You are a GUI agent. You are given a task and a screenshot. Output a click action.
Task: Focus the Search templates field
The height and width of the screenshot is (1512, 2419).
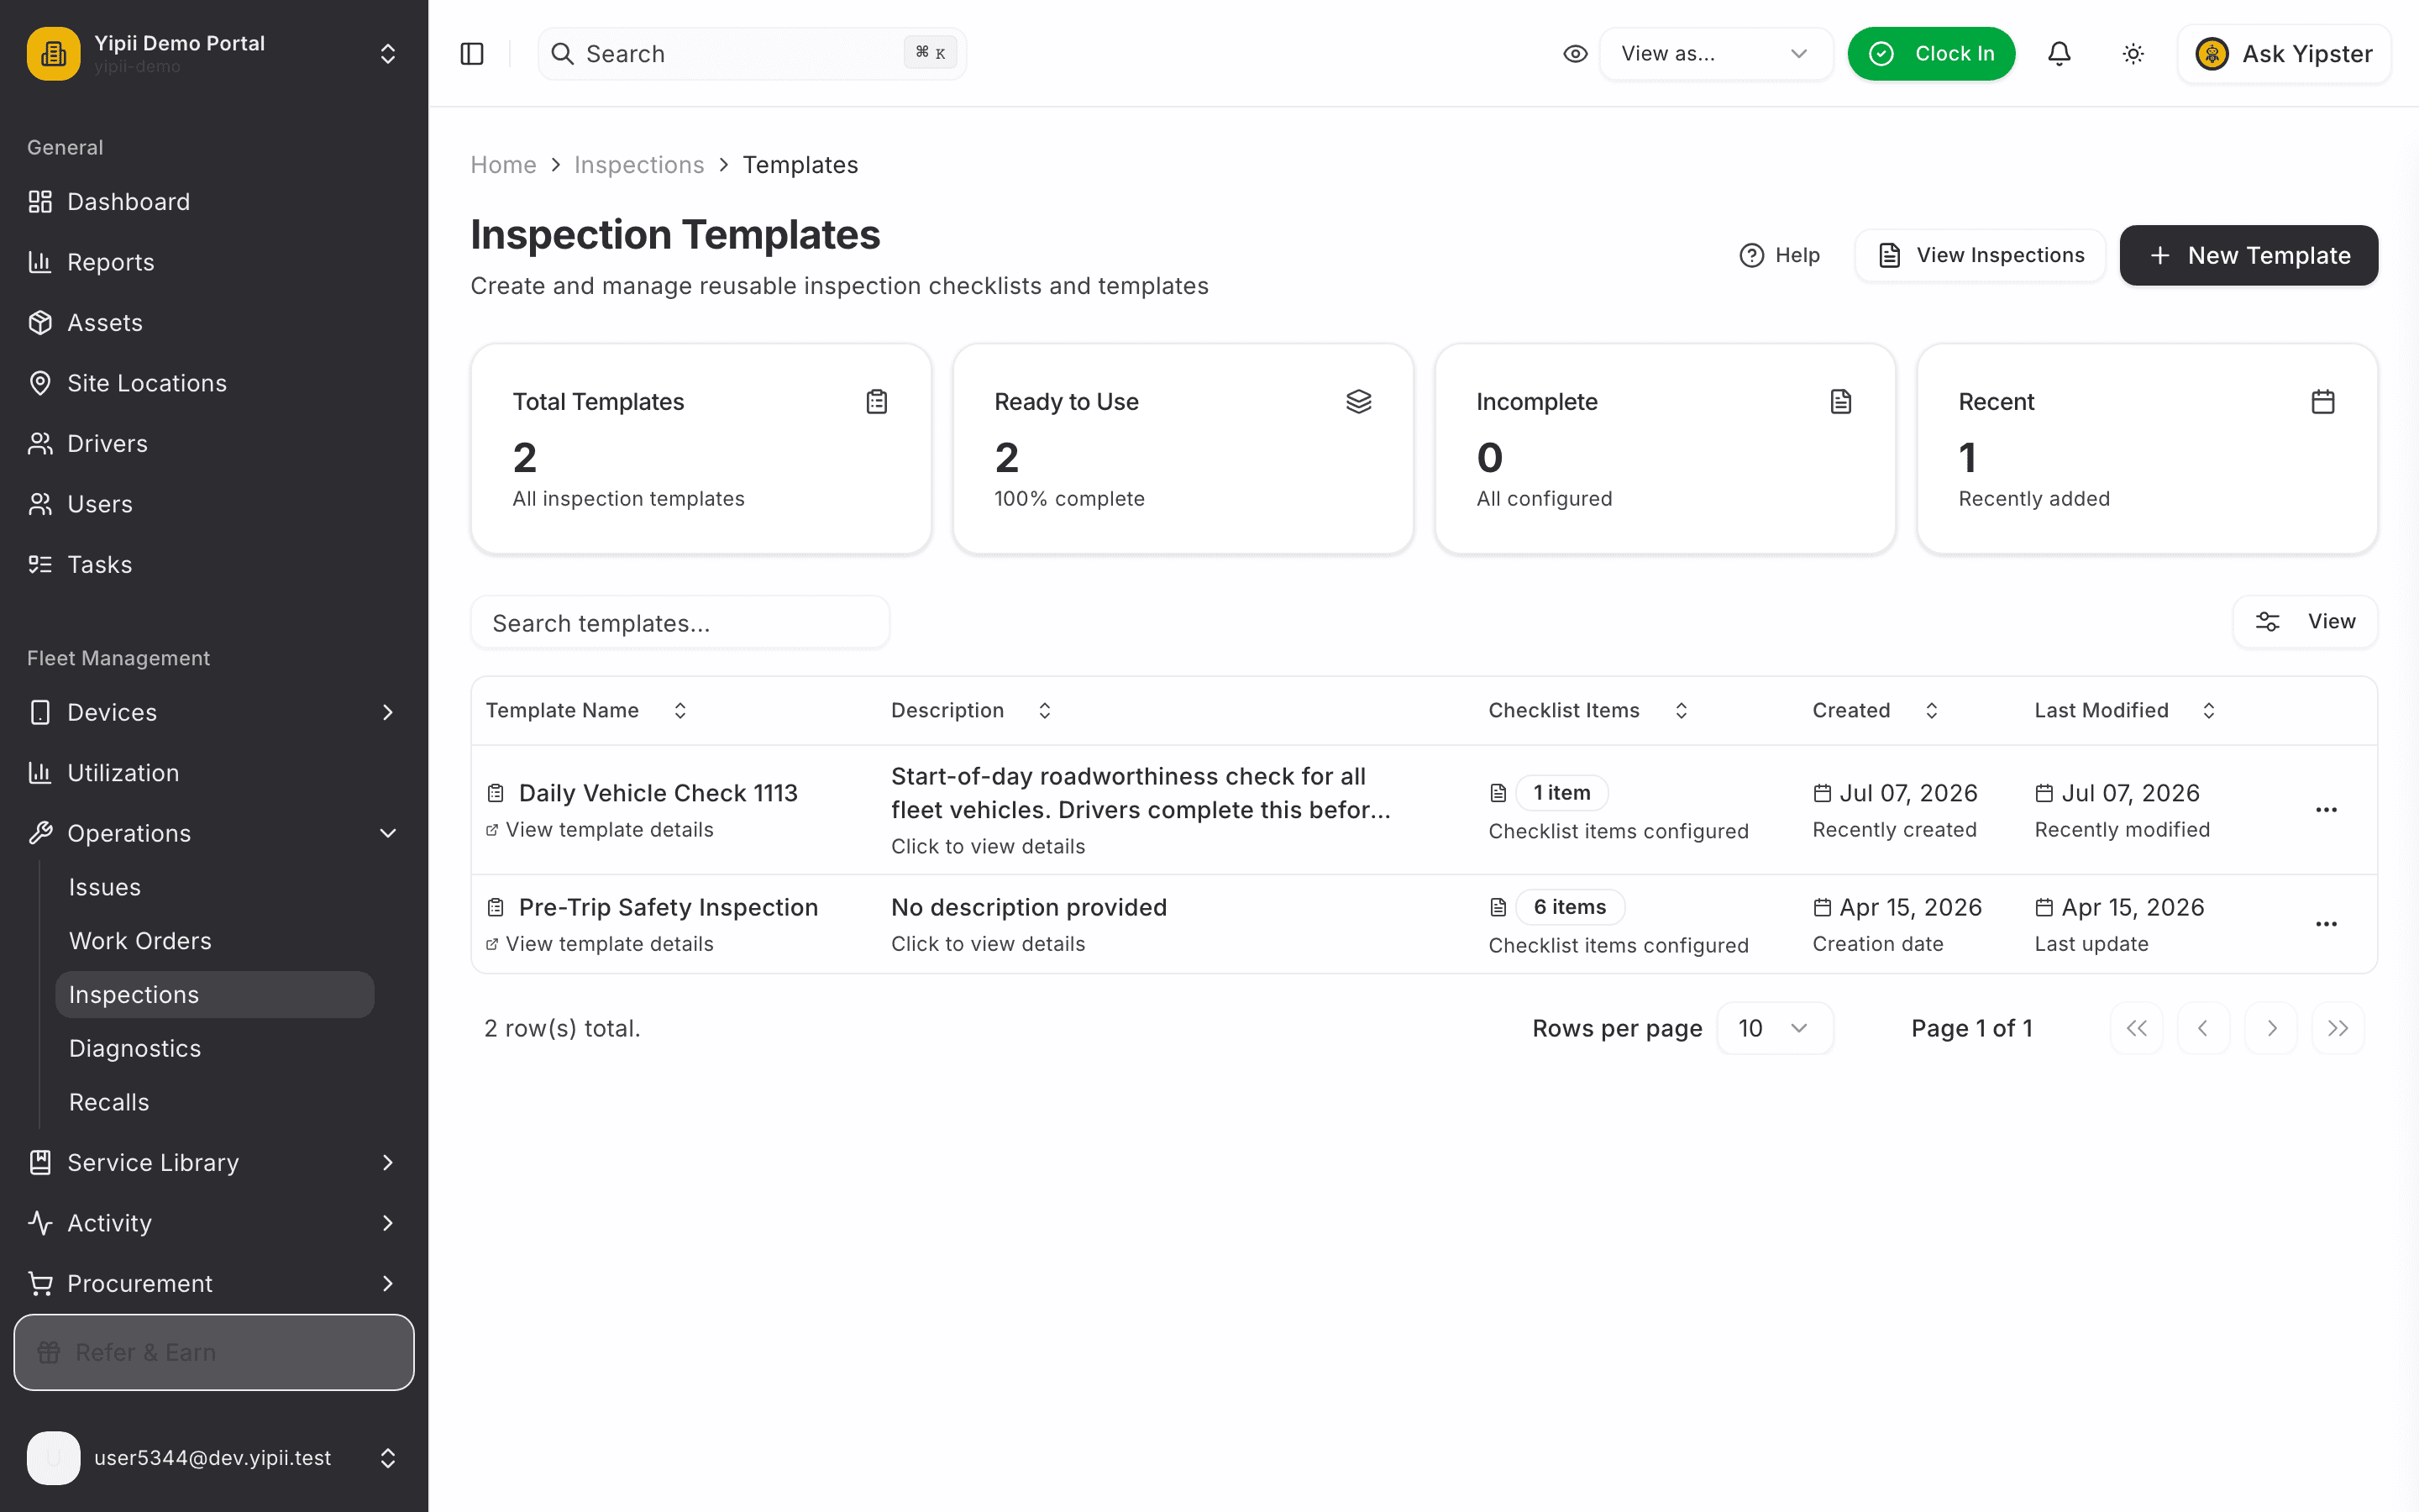click(680, 623)
